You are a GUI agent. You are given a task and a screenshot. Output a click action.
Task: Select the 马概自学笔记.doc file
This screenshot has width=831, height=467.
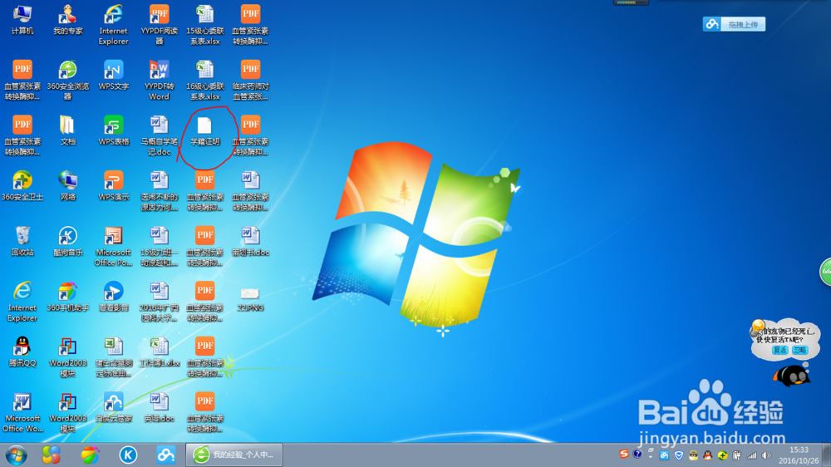click(159, 135)
